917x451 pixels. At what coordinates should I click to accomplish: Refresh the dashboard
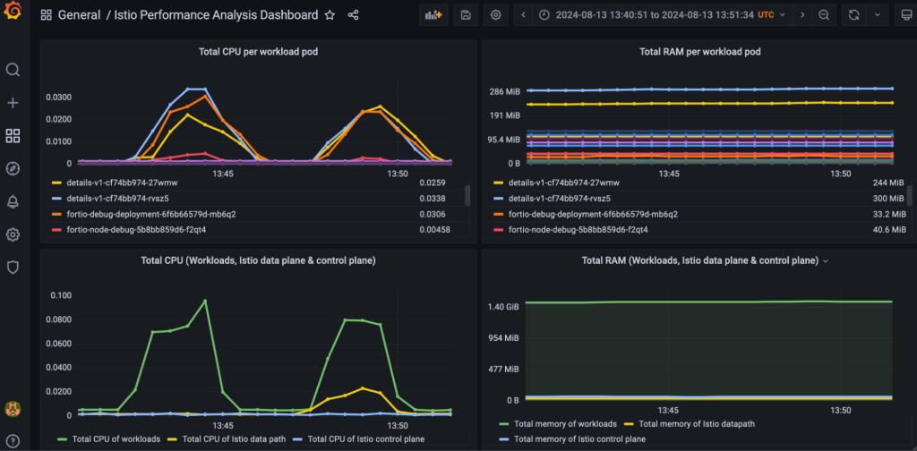tap(853, 15)
